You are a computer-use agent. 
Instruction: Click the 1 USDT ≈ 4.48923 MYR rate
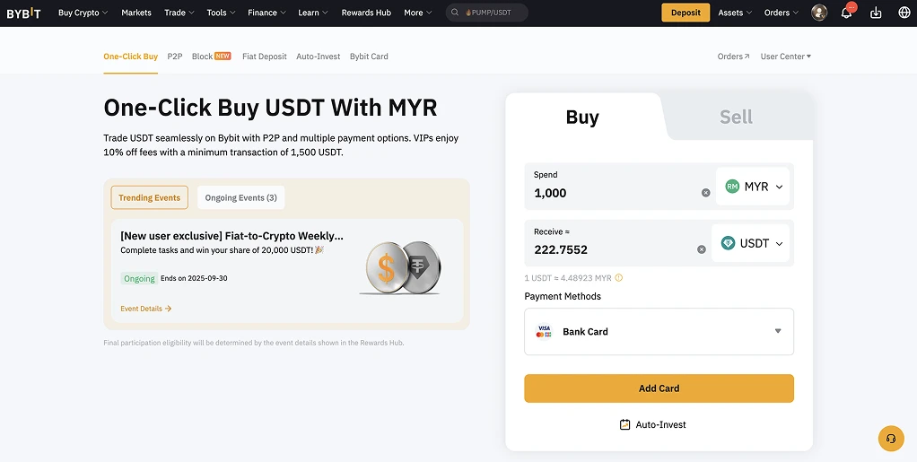pyautogui.click(x=568, y=278)
